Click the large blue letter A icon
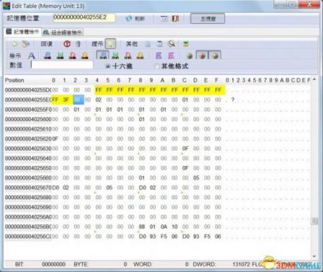Screen dimensions: 323x272 tap(31, 56)
